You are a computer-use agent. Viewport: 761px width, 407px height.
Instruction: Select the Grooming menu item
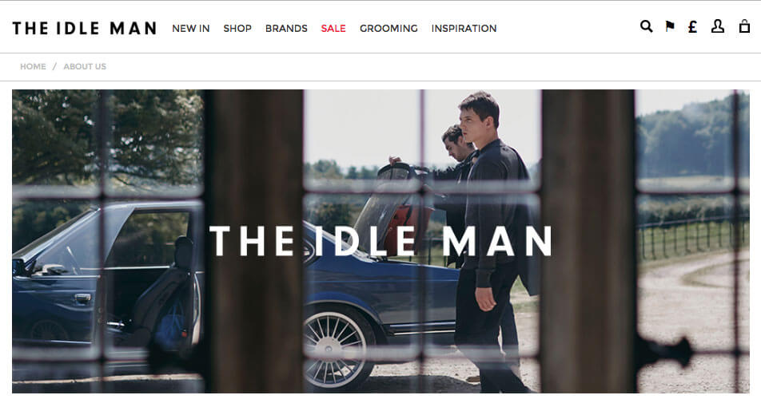(388, 29)
